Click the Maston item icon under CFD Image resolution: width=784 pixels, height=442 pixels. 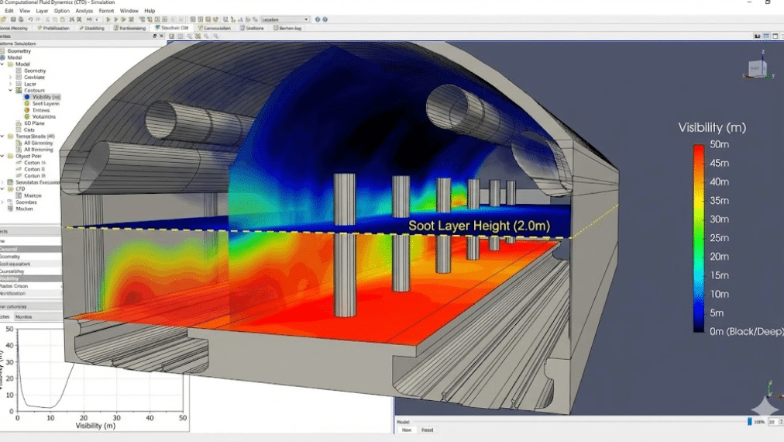[x=19, y=195]
